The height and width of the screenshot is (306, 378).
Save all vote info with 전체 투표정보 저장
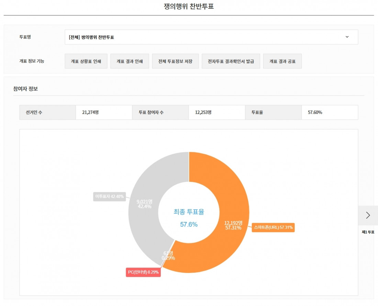(x=175, y=61)
